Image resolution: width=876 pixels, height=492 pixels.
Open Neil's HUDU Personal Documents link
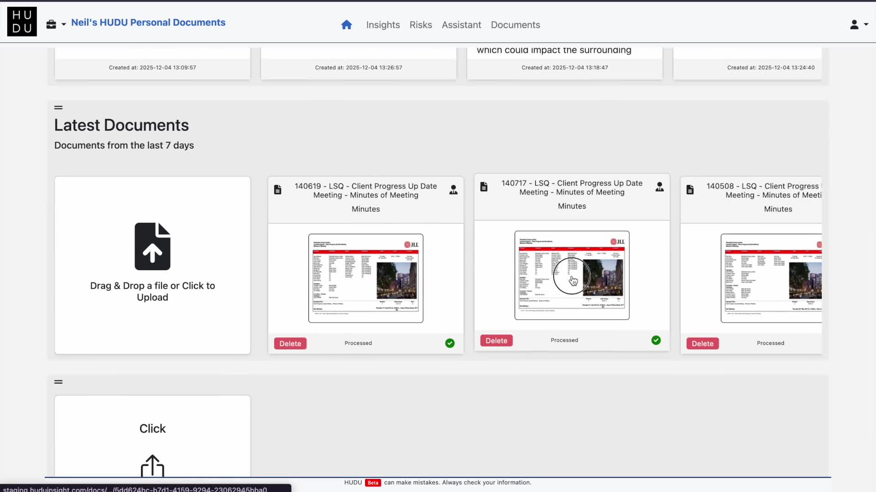(148, 22)
